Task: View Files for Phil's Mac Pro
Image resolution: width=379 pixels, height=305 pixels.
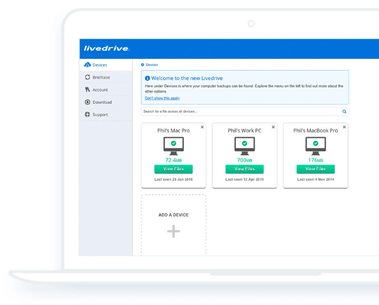Action: (174, 169)
